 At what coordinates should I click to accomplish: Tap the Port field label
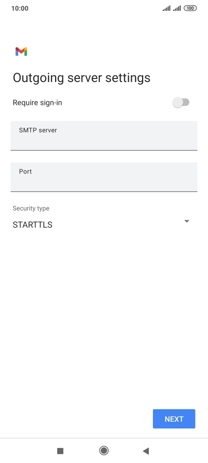25,171
